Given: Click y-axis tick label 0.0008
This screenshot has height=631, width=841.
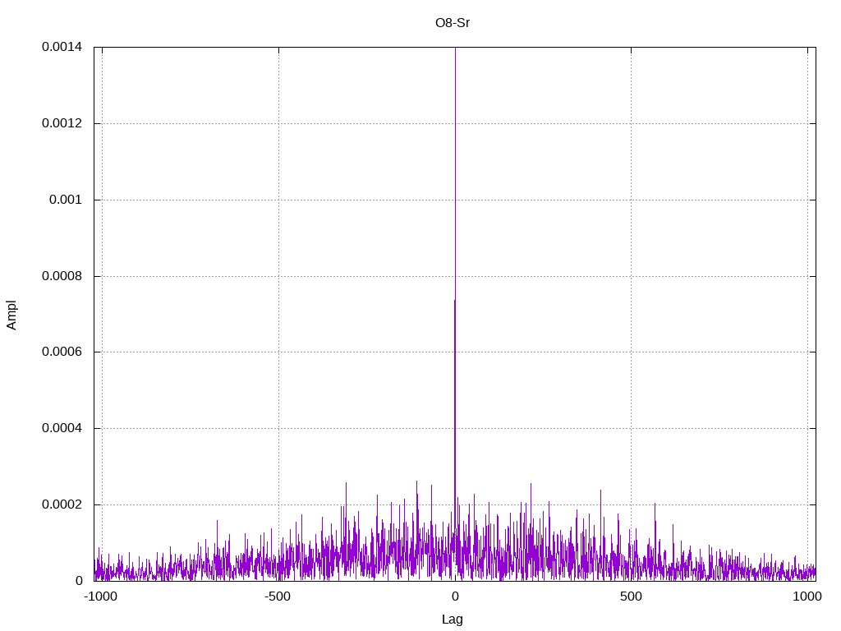Looking at the screenshot, I should (62, 276).
